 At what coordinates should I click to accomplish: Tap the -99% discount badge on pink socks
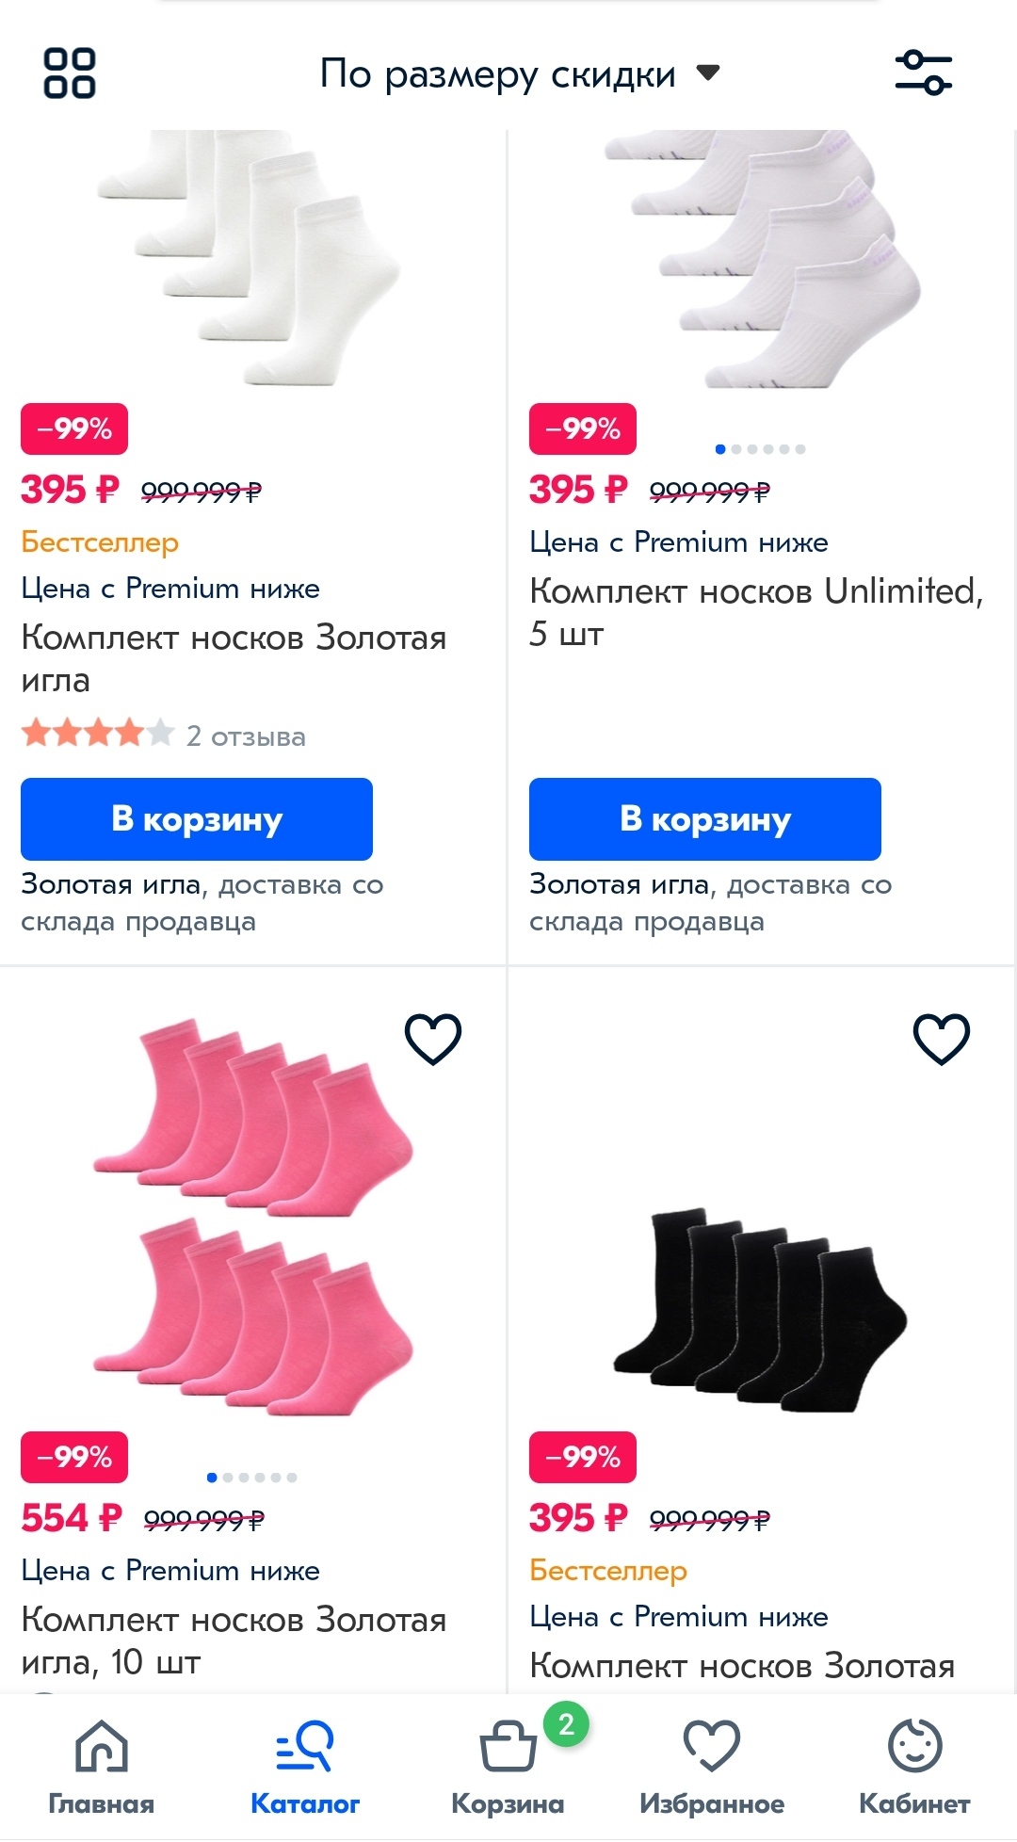pyautogui.click(x=74, y=1457)
